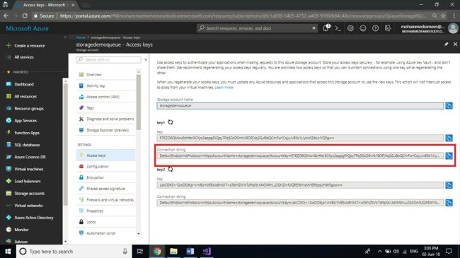Screen dimensions: 460x258
Task: Open Windows Start menu
Action: click(x=8, y=252)
